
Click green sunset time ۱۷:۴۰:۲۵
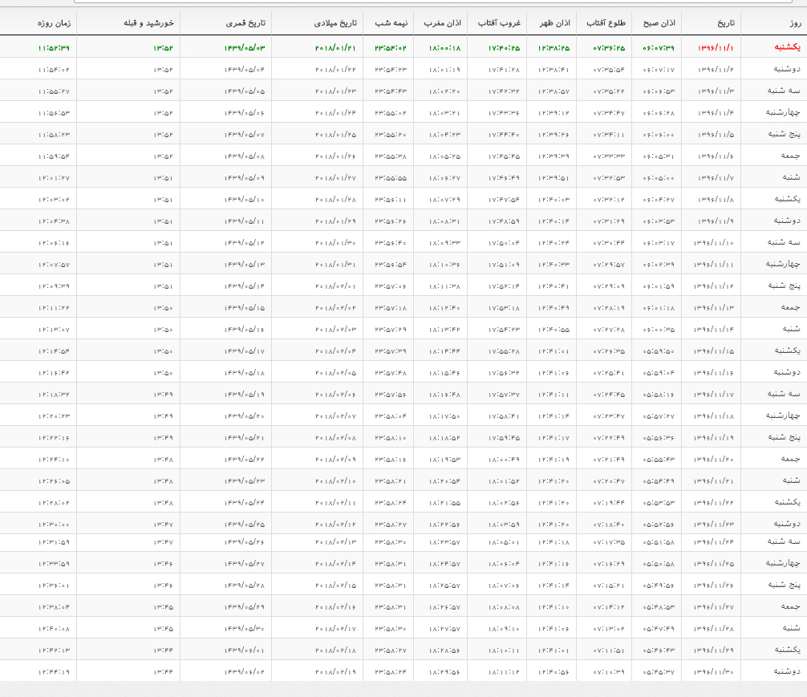click(504, 48)
